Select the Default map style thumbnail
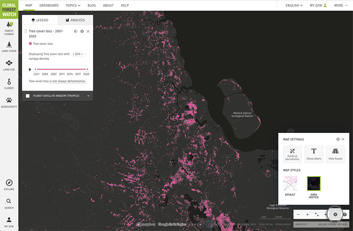 click(290, 183)
